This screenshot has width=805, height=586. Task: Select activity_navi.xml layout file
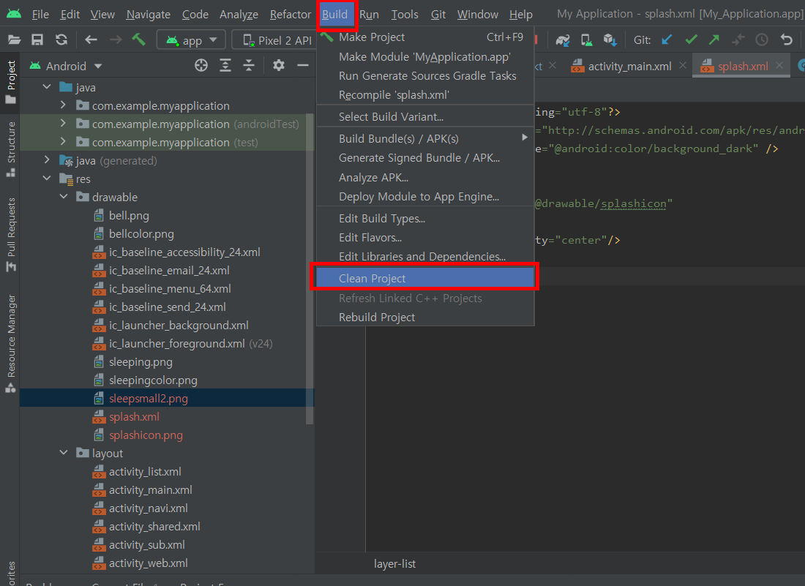click(149, 508)
